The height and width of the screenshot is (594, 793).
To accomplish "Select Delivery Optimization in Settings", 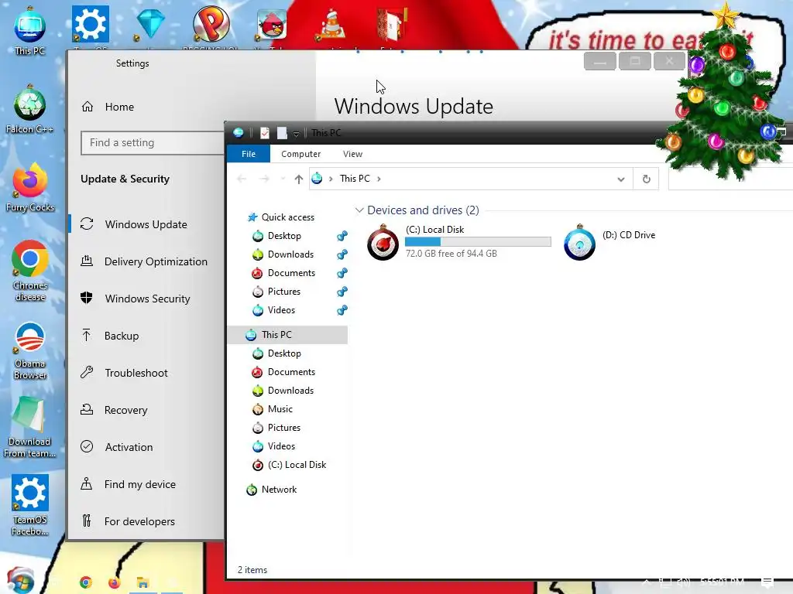I will tap(146, 261).
